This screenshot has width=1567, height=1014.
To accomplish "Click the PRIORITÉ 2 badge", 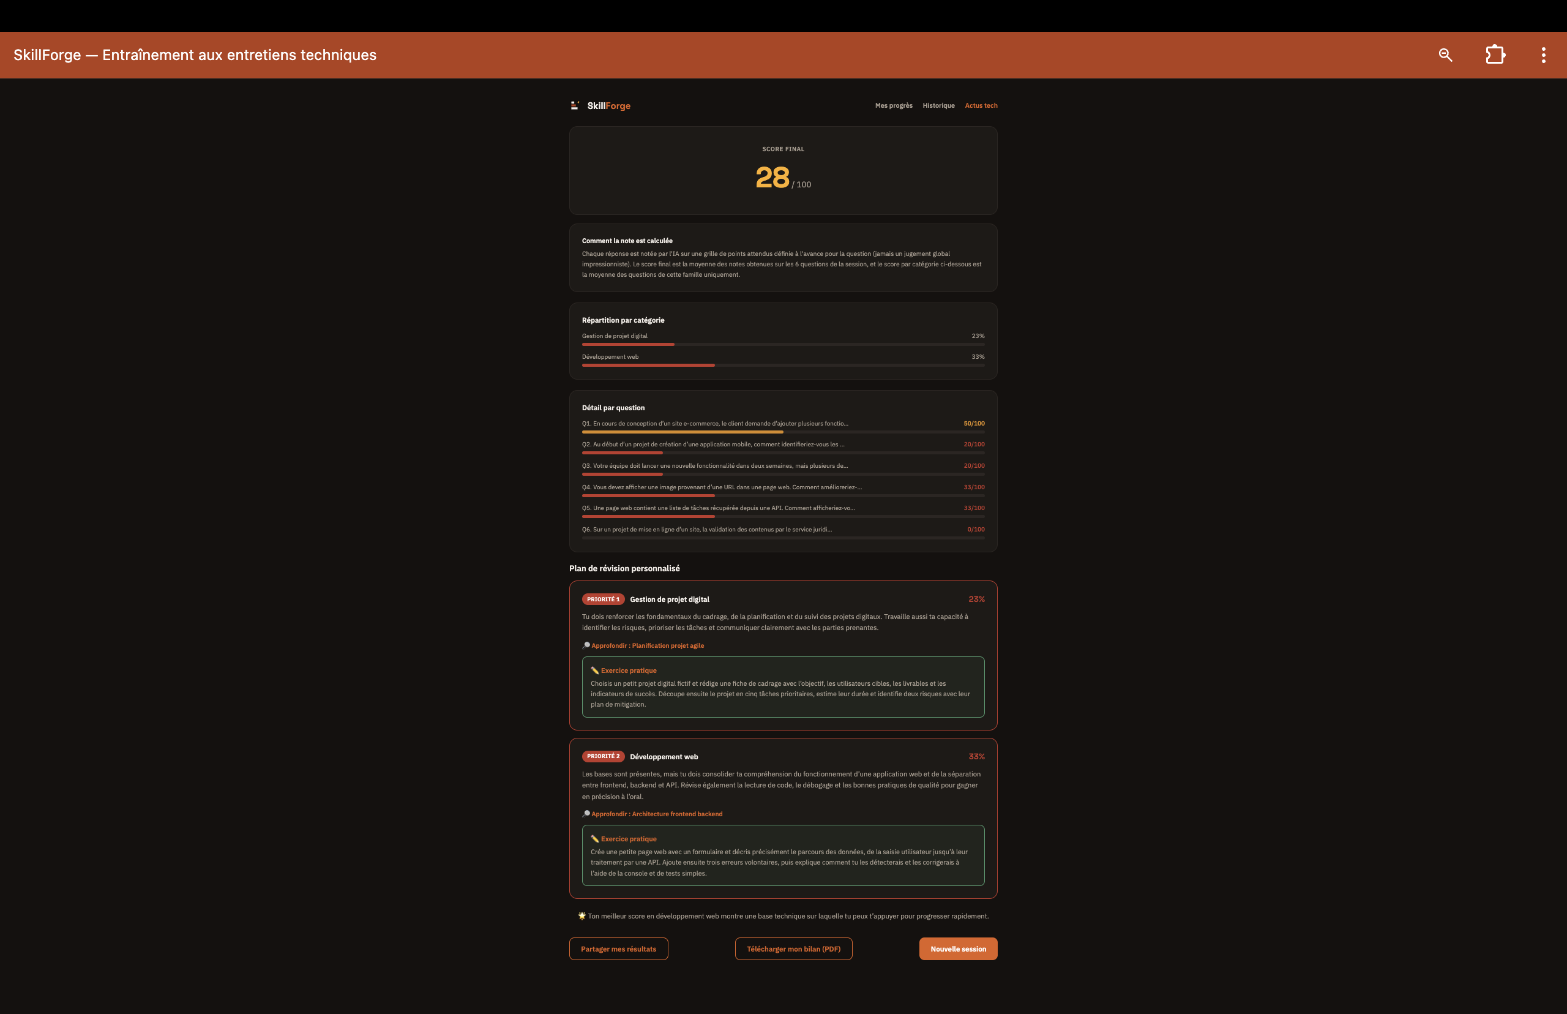I will (x=603, y=756).
